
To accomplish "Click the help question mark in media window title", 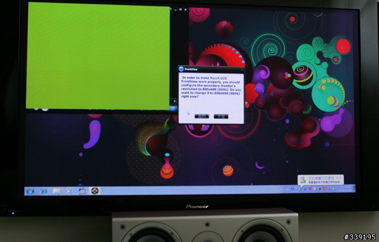I will pyautogui.click(x=171, y=9).
